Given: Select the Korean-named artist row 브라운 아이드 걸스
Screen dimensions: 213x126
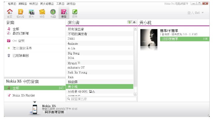Looking at the screenshot, I should coord(100,92).
